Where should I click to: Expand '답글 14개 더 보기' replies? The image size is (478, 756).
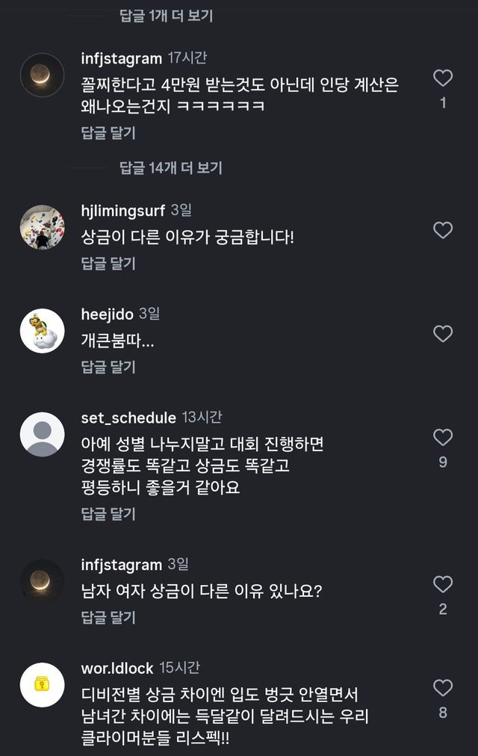pos(171,168)
